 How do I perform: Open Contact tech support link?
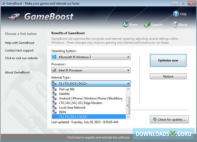tap(19, 50)
